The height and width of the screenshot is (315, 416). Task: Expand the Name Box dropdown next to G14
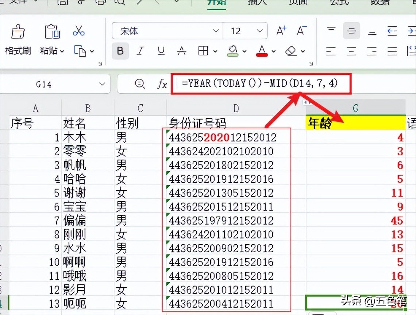(x=102, y=84)
